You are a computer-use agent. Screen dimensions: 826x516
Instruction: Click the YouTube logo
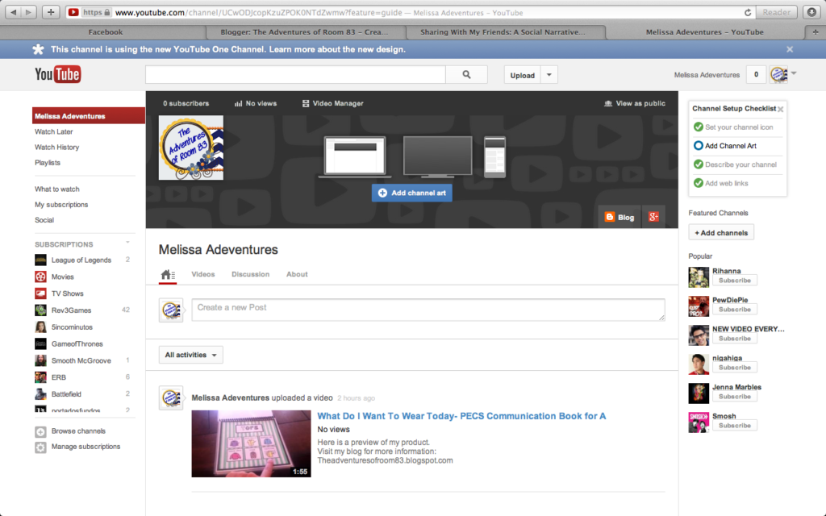click(x=57, y=74)
